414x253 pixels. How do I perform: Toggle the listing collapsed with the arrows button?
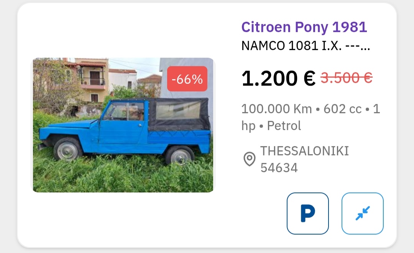(x=362, y=213)
